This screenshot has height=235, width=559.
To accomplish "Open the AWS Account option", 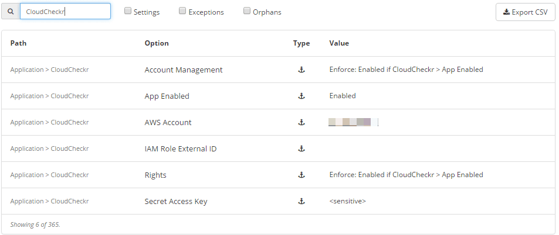I will click(168, 122).
